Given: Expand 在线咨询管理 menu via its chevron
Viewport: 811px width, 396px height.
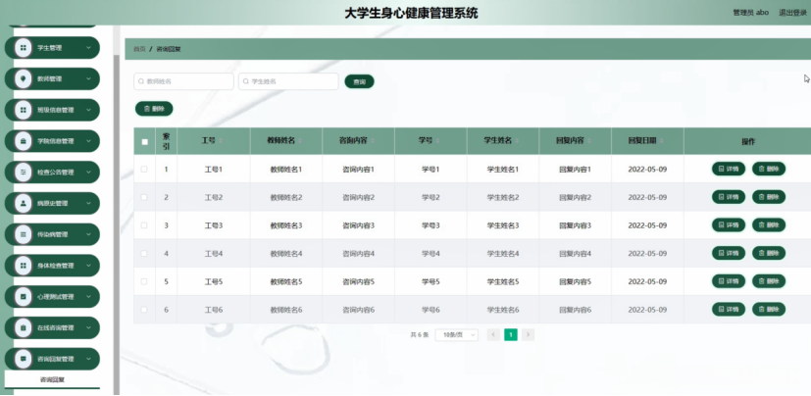Looking at the screenshot, I should point(88,327).
